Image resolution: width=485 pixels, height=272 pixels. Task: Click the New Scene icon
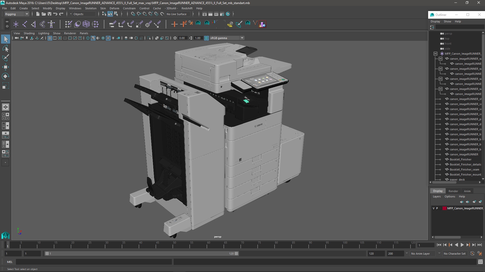pyautogui.click(x=38, y=14)
